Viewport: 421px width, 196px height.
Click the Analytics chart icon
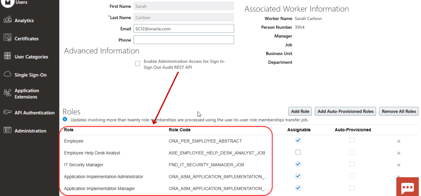[7, 20]
